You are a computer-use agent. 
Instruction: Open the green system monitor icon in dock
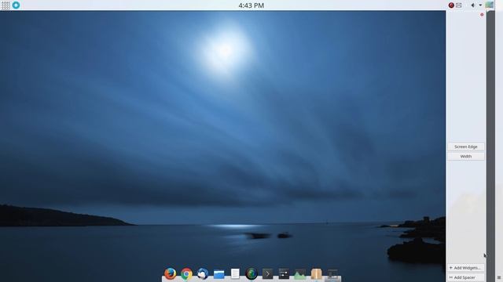(300, 274)
